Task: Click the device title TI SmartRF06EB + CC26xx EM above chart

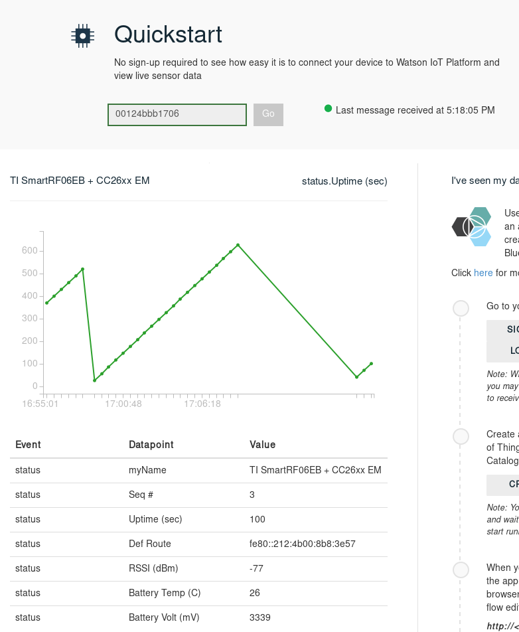Action: (80, 181)
